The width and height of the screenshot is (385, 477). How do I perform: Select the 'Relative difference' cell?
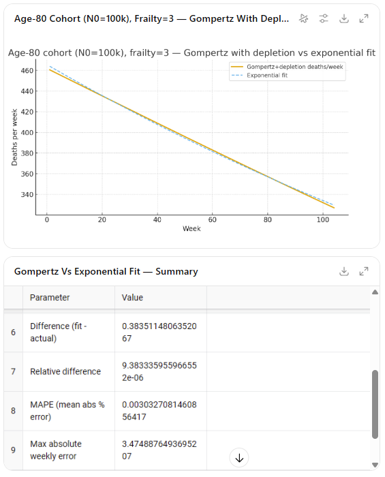click(69, 372)
